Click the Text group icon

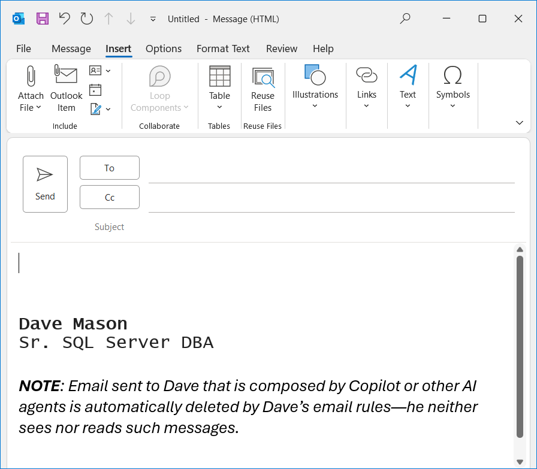[x=408, y=75]
